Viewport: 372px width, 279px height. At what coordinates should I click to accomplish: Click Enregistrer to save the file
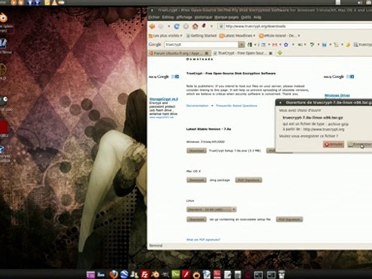tap(360, 144)
